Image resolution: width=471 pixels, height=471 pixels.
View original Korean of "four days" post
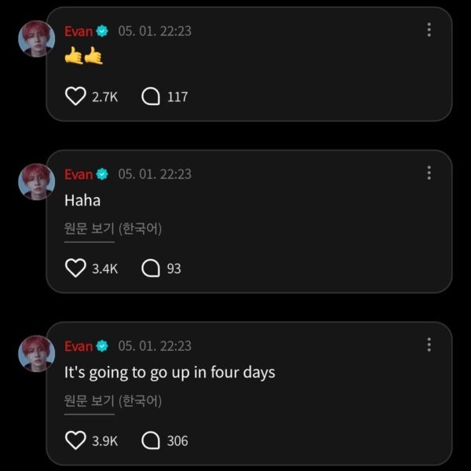[x=113, y=401]
